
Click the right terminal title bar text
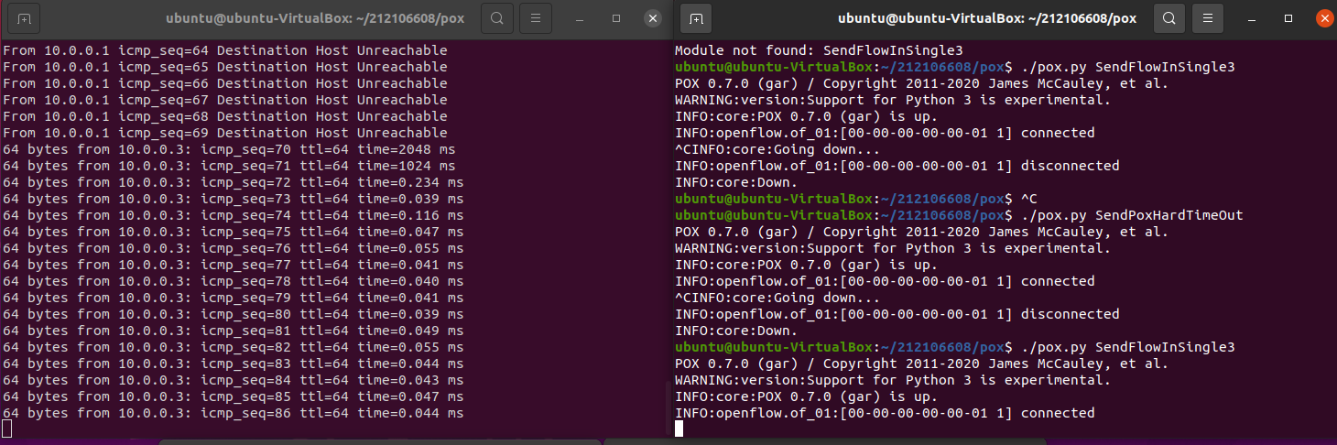(x=987, y=18)
